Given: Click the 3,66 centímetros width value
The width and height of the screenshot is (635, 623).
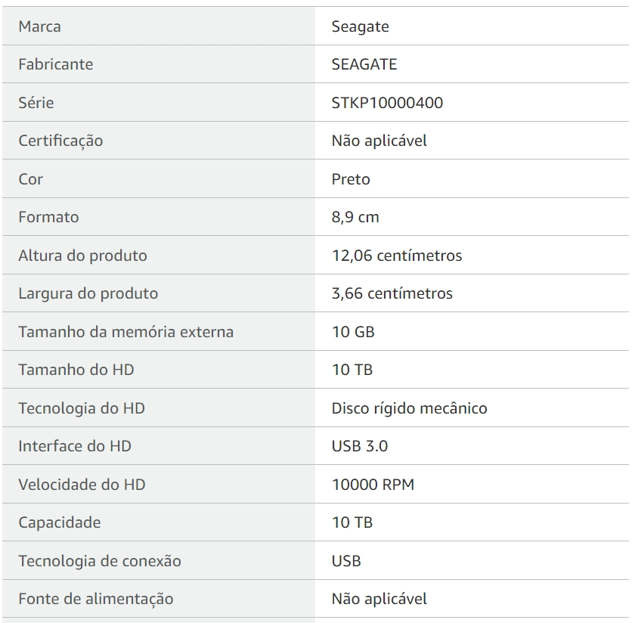Looking at the screenshot, I should click(392, 293).
